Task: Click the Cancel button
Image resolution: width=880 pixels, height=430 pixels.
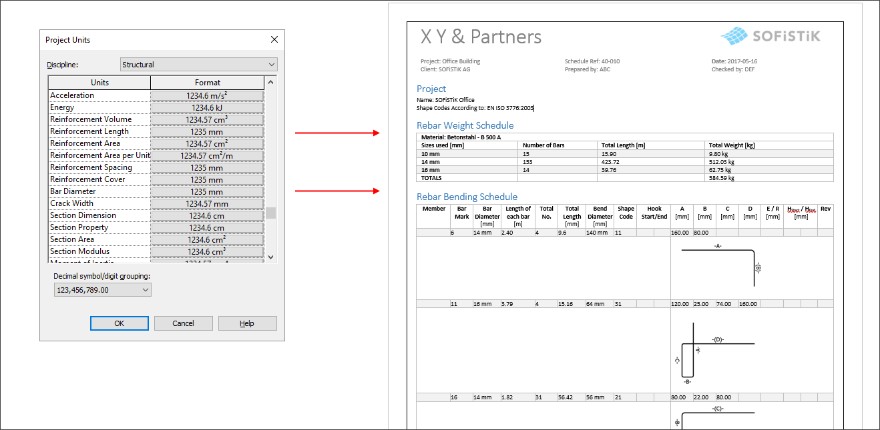Action: (184, 323)
